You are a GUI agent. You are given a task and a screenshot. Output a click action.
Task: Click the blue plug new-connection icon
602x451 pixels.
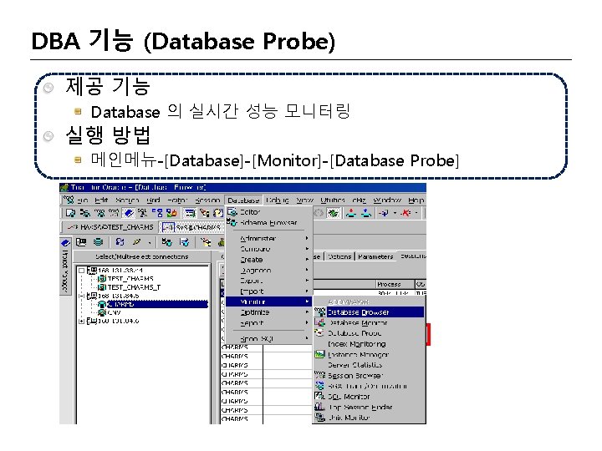click(x=384, y=213)
